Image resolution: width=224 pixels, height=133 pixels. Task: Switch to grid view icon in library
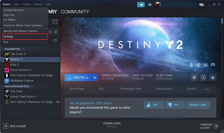[55, 22]
